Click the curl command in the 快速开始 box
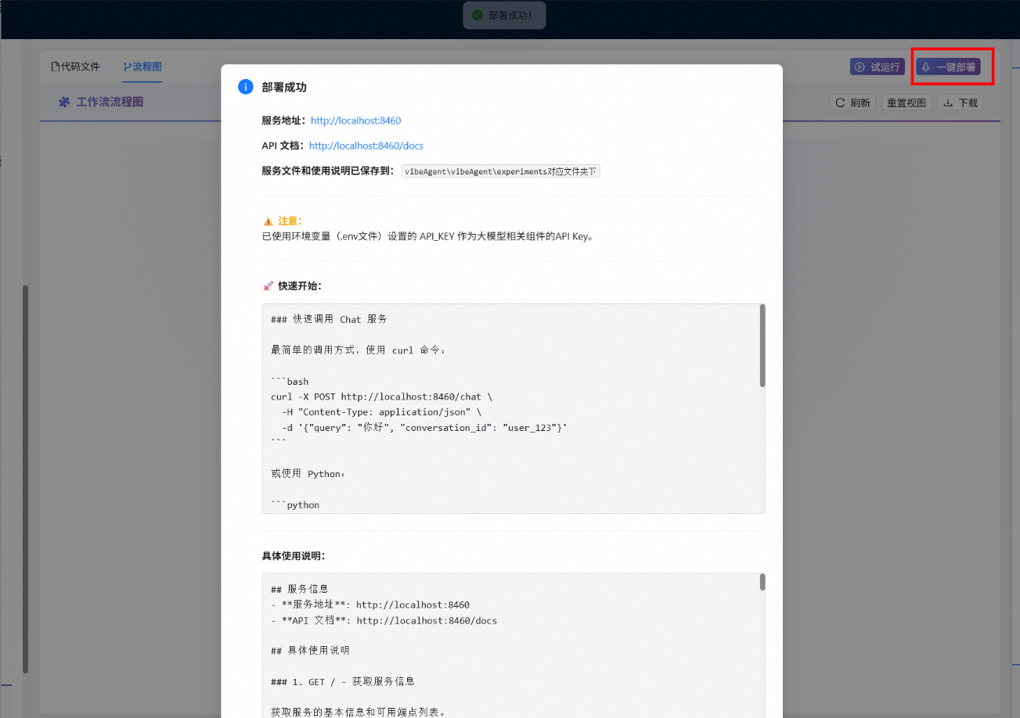 (x=381, y=397)
